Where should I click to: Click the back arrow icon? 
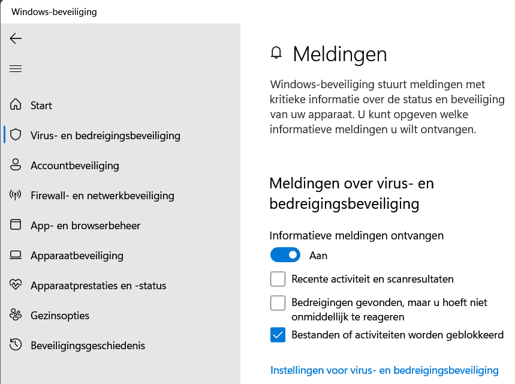pyautogui.click(x=16, y=38)
